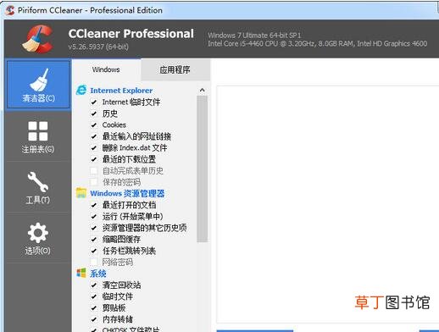This screenshot has height=332, width=439.
Task: Switch to the 应用程序 tab
Action: pyautogui.click(x=175, y=69)
